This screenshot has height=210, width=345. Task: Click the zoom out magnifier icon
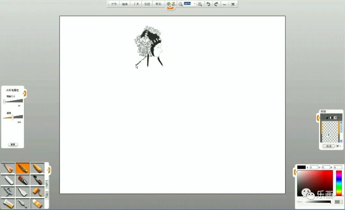click(x=180, y=4)
